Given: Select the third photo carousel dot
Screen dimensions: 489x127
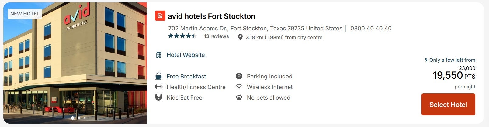Looking at the screenshot, I should pyautogui.click(x=85, y=118).
